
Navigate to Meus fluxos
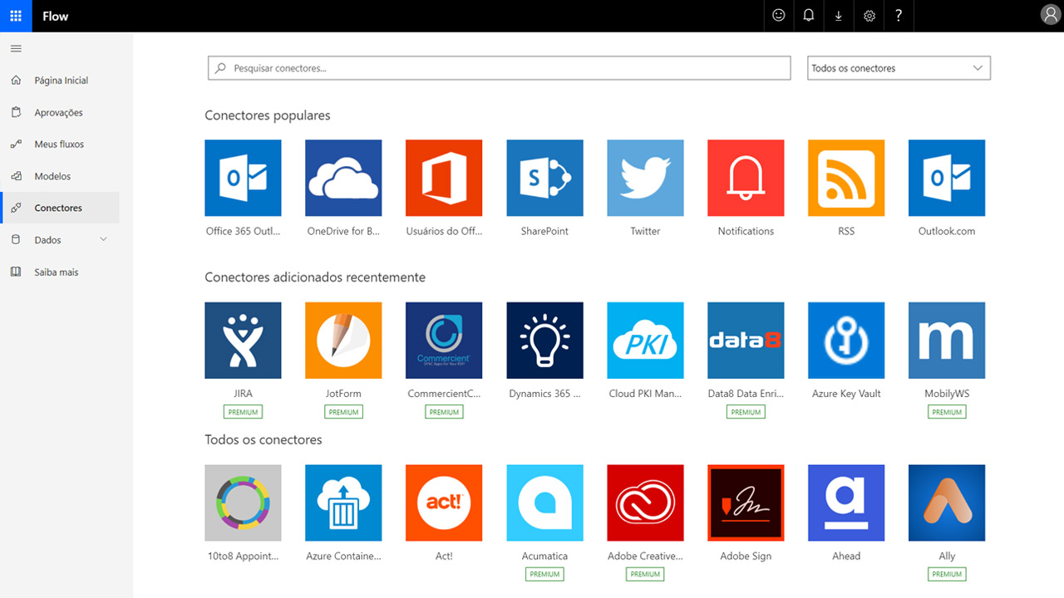[60, 144]
